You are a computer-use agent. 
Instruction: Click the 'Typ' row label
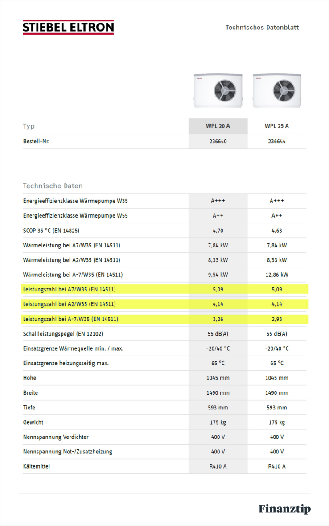(x=29, y=126)
